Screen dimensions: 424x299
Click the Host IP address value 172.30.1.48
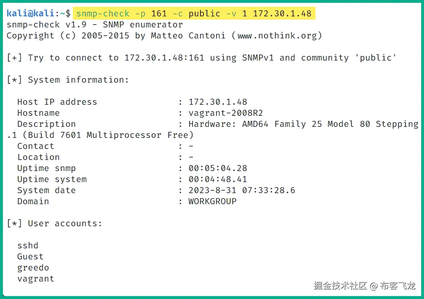(x=218, y=102)
